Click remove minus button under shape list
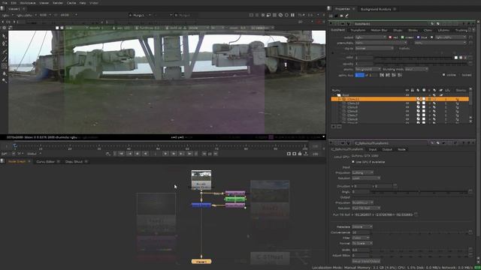The height and width of the screenshot is (270, 481). coord(339,127)
